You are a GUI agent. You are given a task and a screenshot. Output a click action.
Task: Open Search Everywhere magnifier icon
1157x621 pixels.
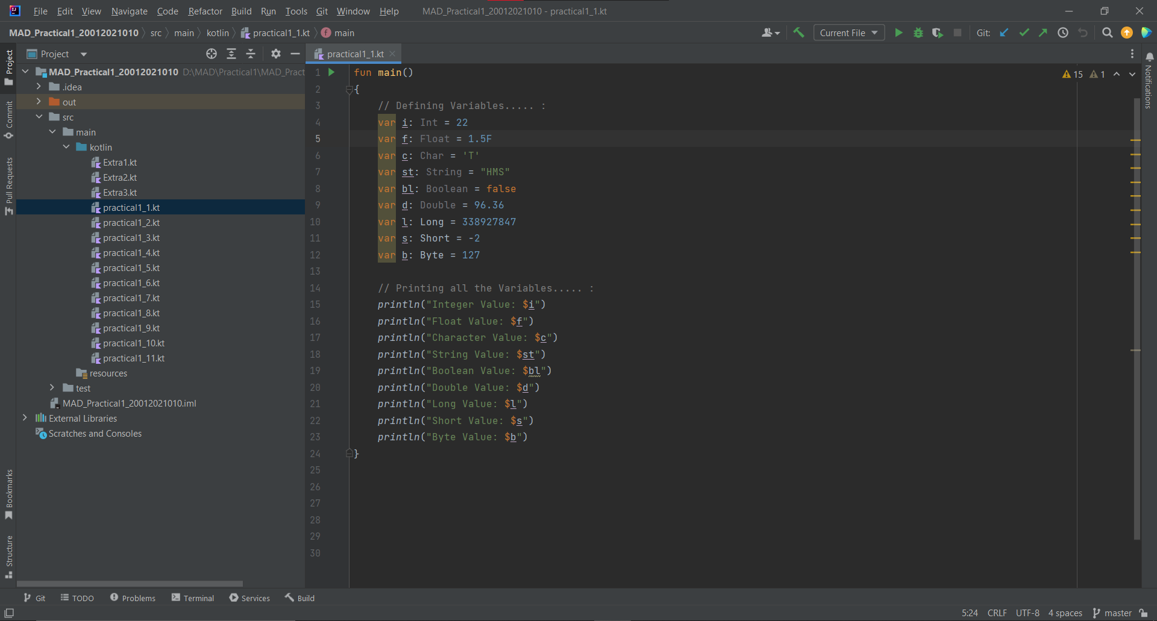(1107, 33)
